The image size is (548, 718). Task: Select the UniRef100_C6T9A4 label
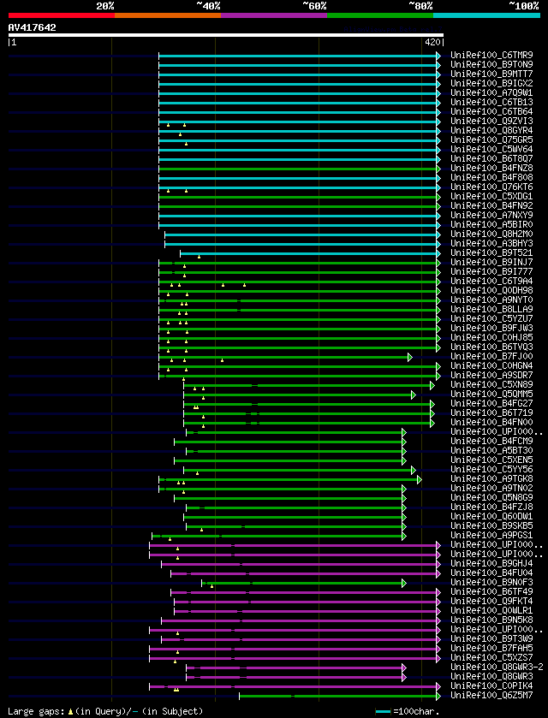pyautogui.click(x=491, y=282)
